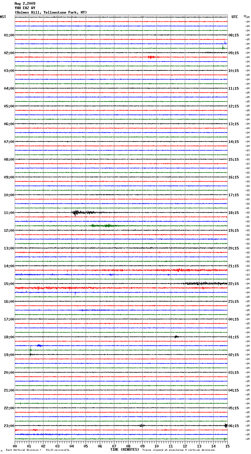Click minute tick label '03' on bottom axis

(x=57, y=446)
